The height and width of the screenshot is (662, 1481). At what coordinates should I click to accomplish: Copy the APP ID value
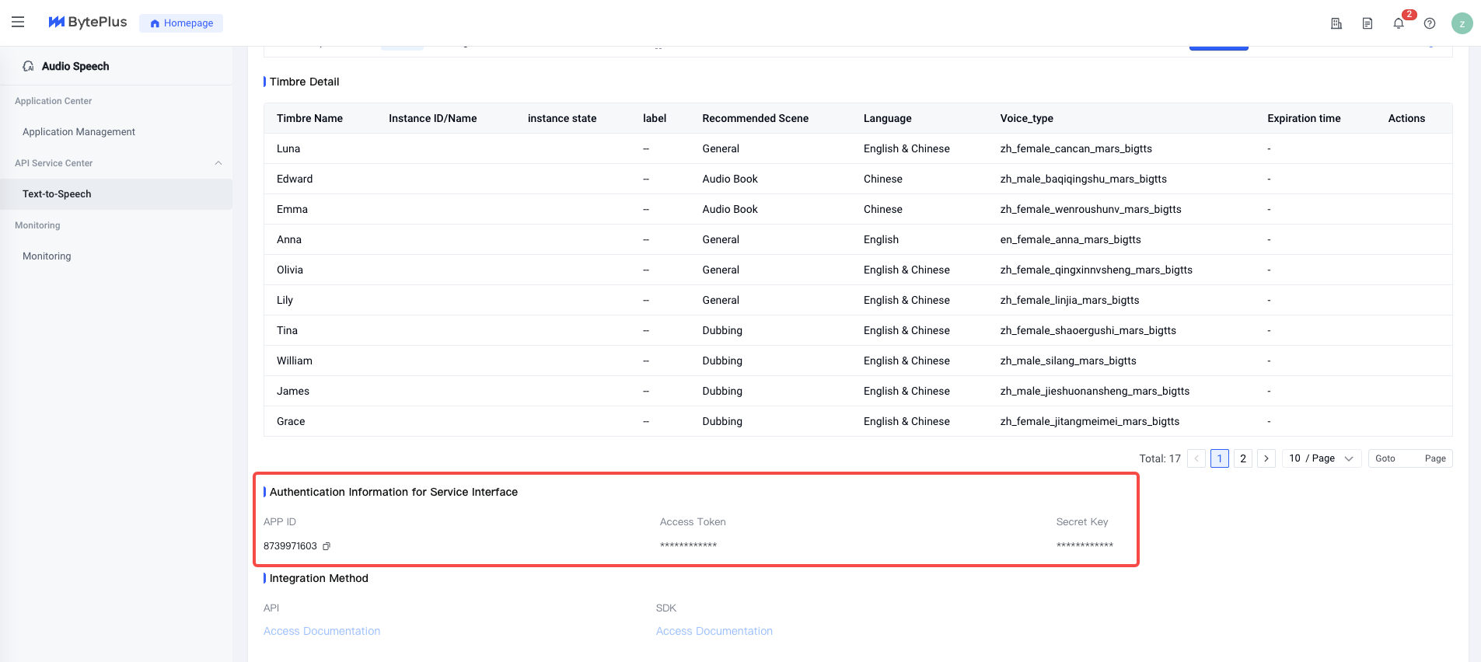pyautogui.click(x=327, y=546)
